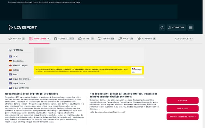Click the Euro flag icon
Viewport: 205px width, 128px height.
[10, 74]
